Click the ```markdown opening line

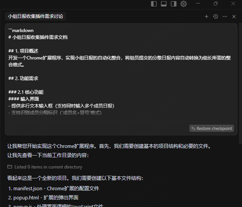tap(21, 30)
